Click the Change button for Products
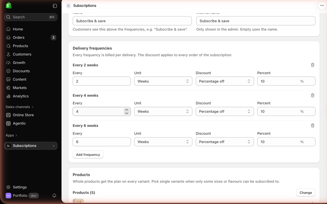This screenshot has height=204, width=327. click(x=306, y=193)
